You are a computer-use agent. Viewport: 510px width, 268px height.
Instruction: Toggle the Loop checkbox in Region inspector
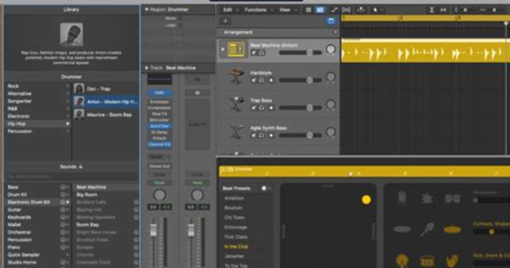tap(180, 25)
